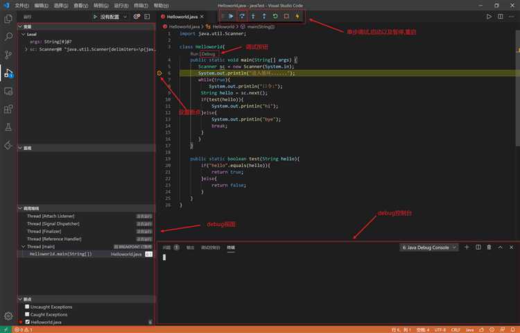Disable the Helloworld.java breakpoint checkbox
Viewport: 520px width, 333px height.
point(27,322)
